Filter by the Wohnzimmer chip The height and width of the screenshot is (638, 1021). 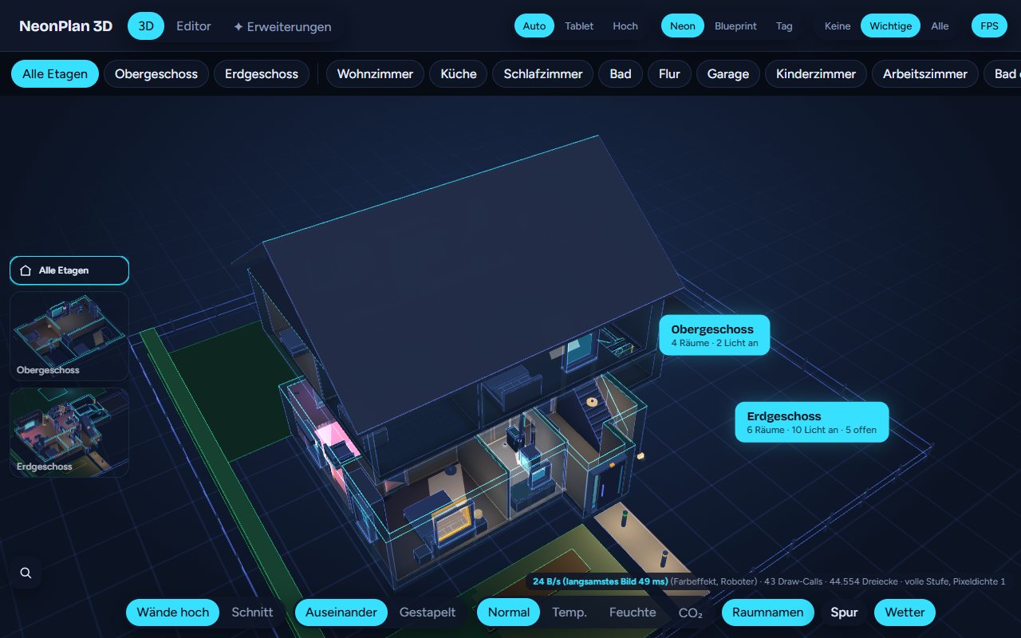click(375, 74)
